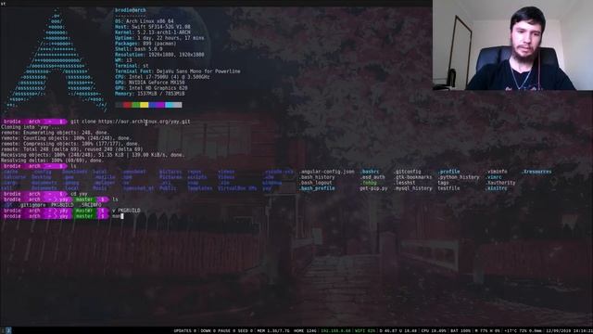Click the git clone yay.git URL

point(145,122)
